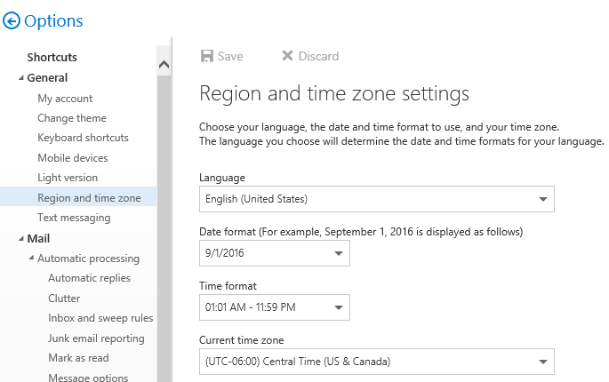Image resolution: width=609 pixels, height=382 pixels.
Task: Switch to Light version option
Action: click(68, 178)
